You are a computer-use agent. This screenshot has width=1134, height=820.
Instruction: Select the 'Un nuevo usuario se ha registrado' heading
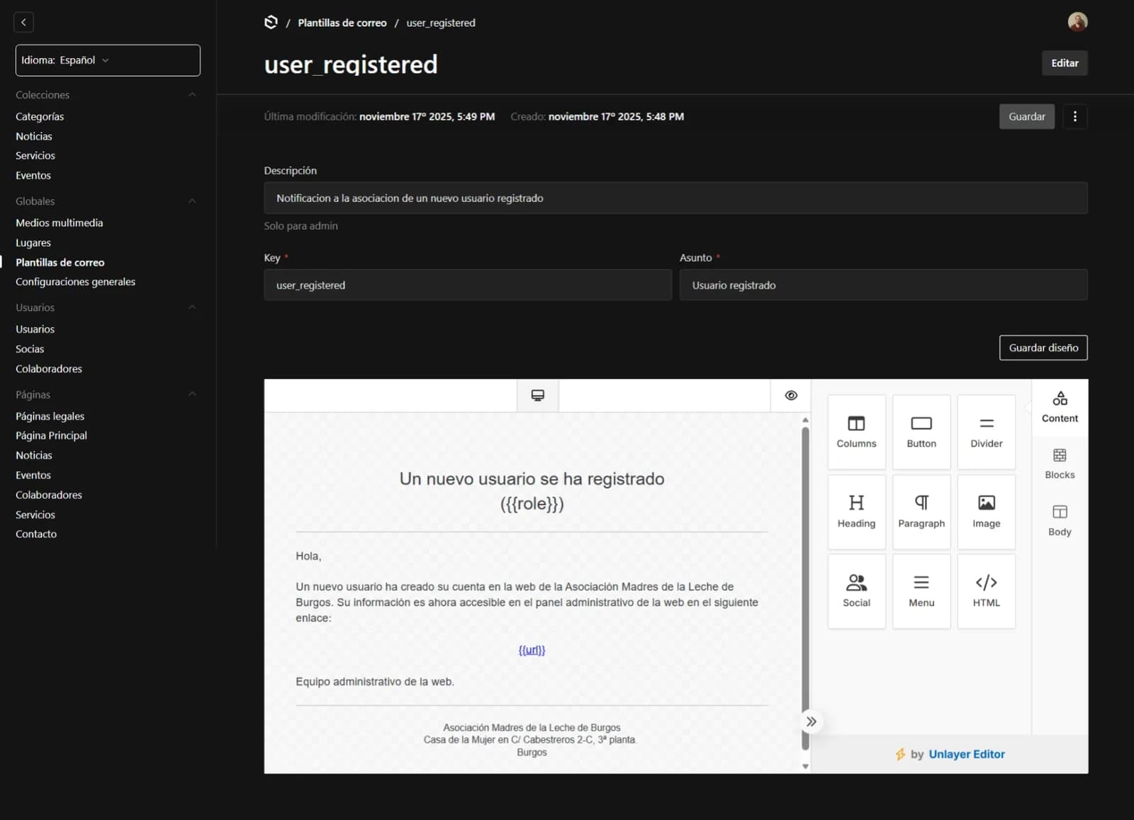532,491
